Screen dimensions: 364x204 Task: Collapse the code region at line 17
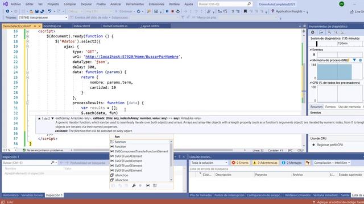click(28, 36)
